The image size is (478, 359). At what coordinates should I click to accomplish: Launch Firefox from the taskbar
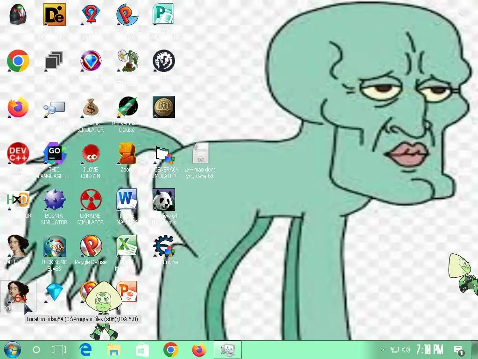(x=199, y=350)
